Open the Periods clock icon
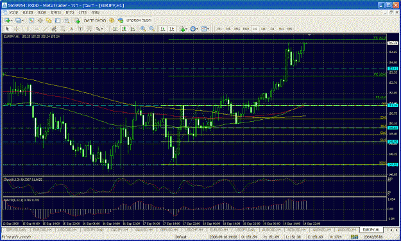Image resolution: width=401 pixels, height=241 pixels. pyautogui.click(x=193, y=29)
